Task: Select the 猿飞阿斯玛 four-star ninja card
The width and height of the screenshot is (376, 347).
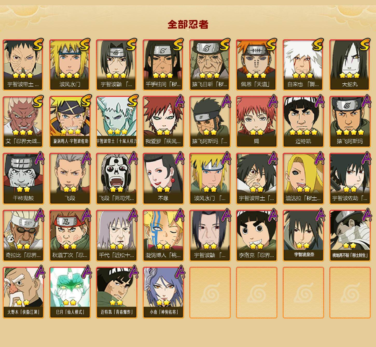Action: tap(350, 122)
